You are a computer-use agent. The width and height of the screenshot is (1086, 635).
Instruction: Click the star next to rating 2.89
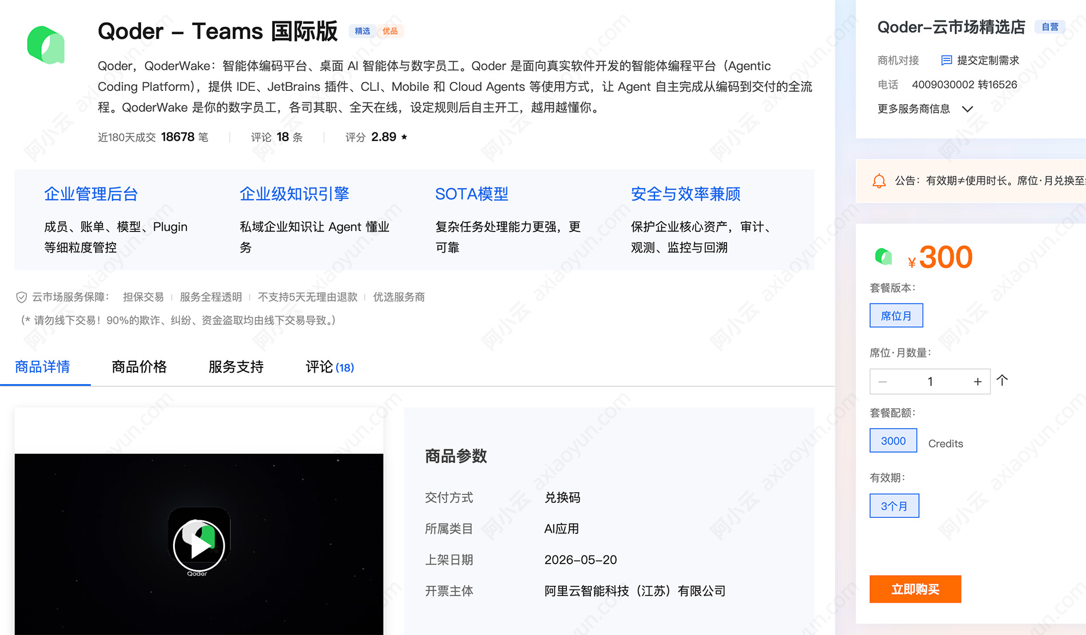tap(404, 137)
